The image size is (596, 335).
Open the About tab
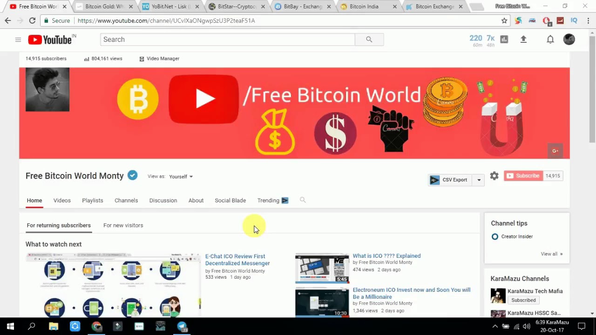pyautogui.click(x=196, y=201)
